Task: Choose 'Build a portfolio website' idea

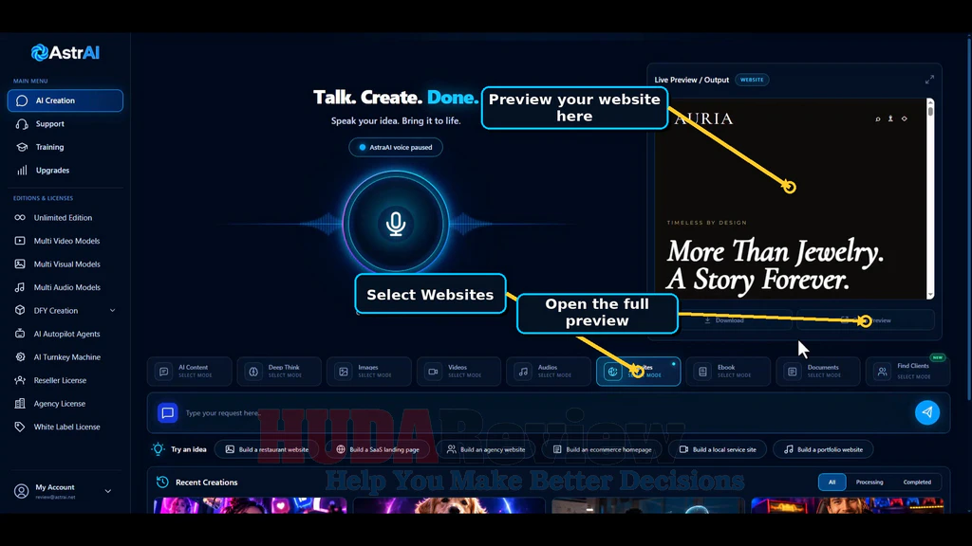Action: pyautogui.click(x=823, y=449)
